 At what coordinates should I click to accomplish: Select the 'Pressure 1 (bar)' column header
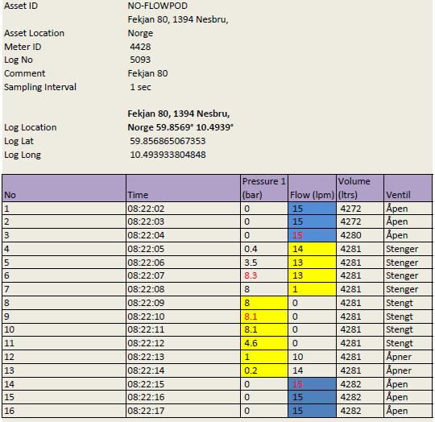click(x=264, y=188)
